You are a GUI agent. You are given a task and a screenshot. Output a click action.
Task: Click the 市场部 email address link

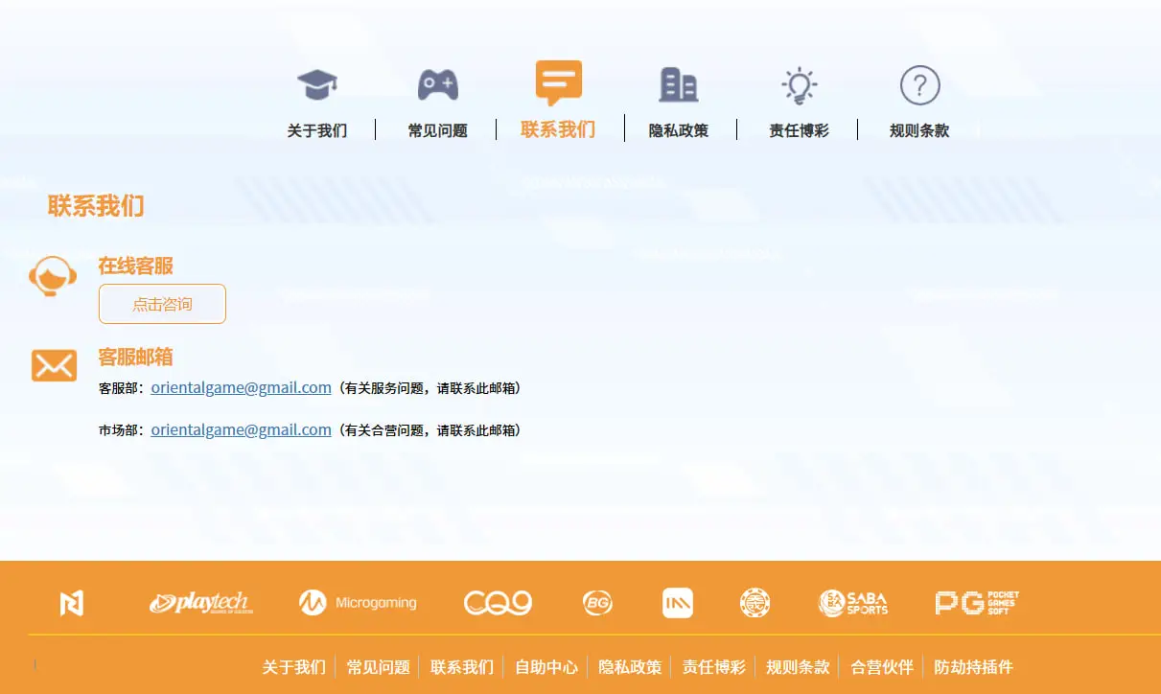(x=241, y=430)
